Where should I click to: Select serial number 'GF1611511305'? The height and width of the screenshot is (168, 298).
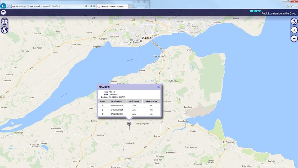[x=117, y=106]
